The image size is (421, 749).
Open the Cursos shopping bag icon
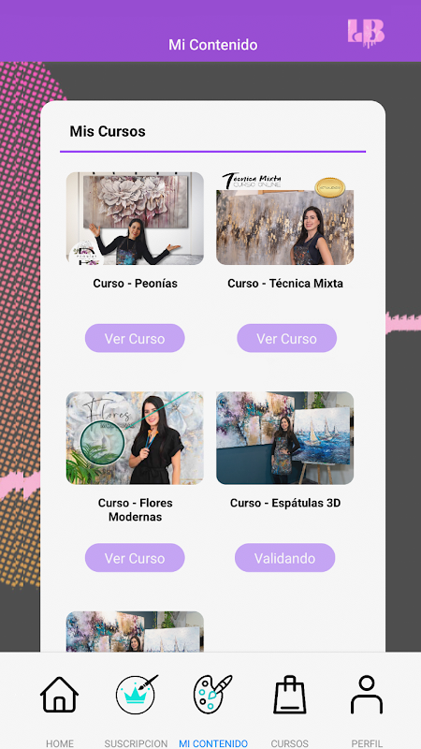tap(289, 695)
